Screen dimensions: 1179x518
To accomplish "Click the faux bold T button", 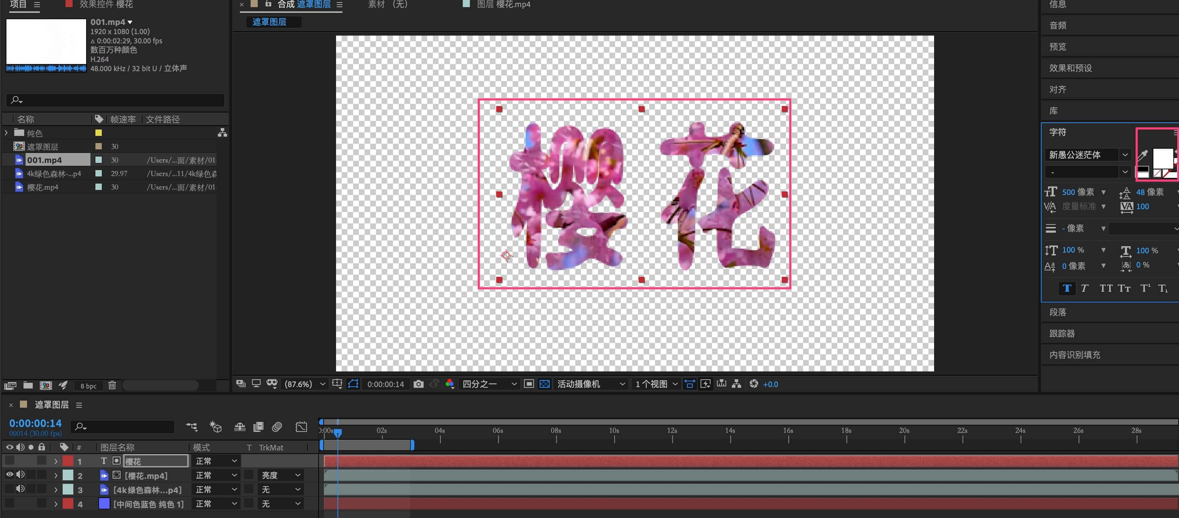I will 1067,288.
